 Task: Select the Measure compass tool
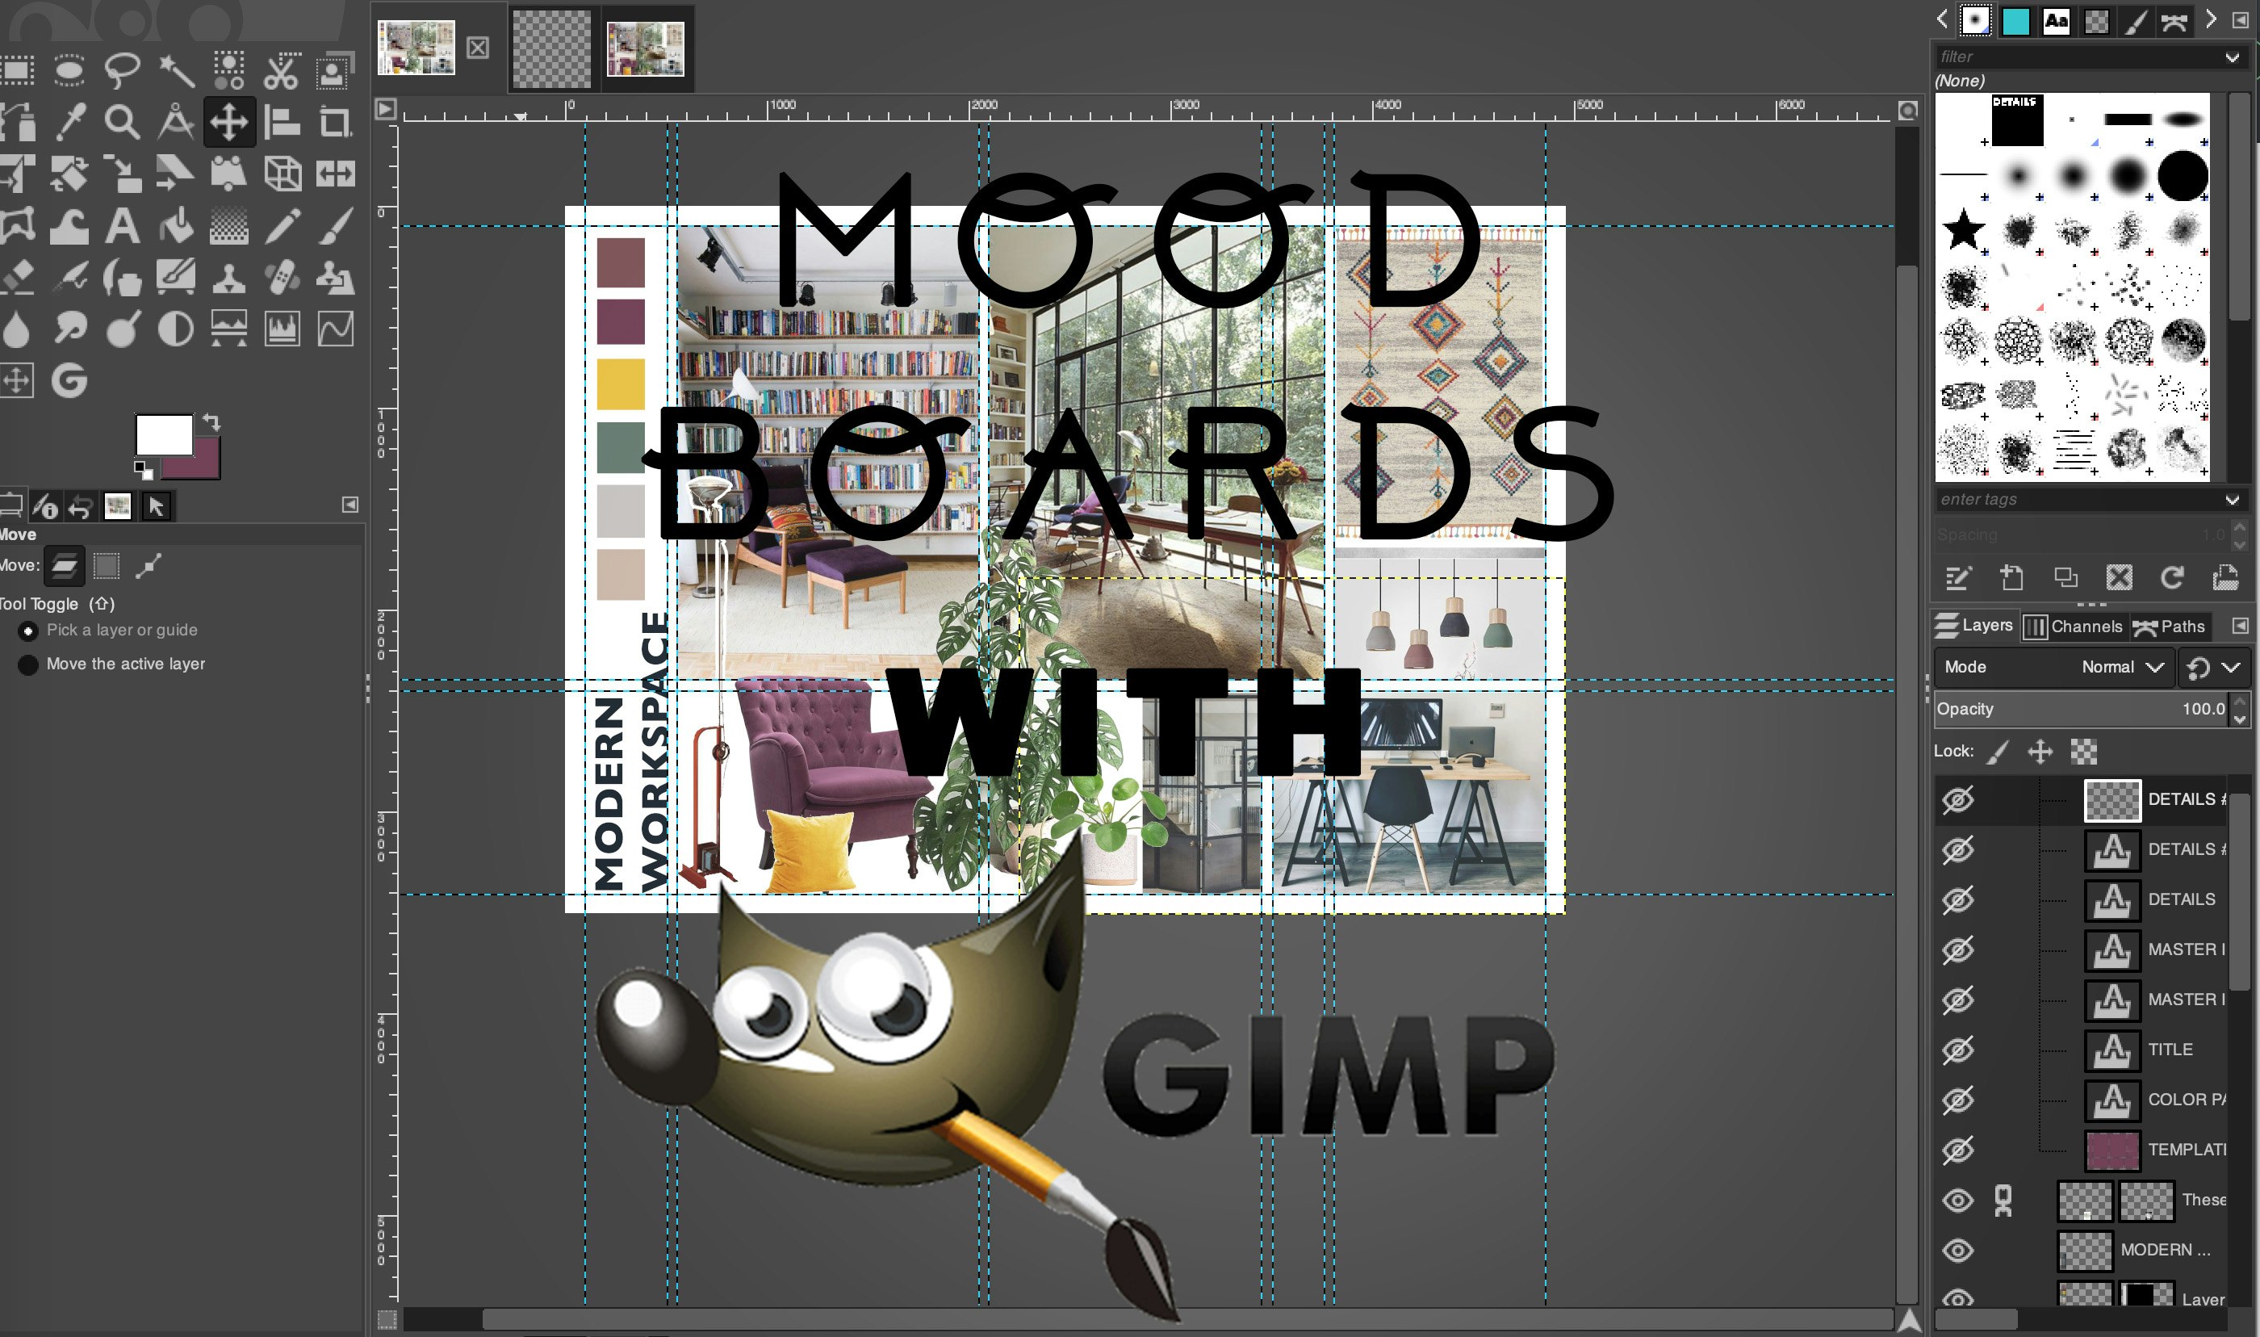pos(176,122)
